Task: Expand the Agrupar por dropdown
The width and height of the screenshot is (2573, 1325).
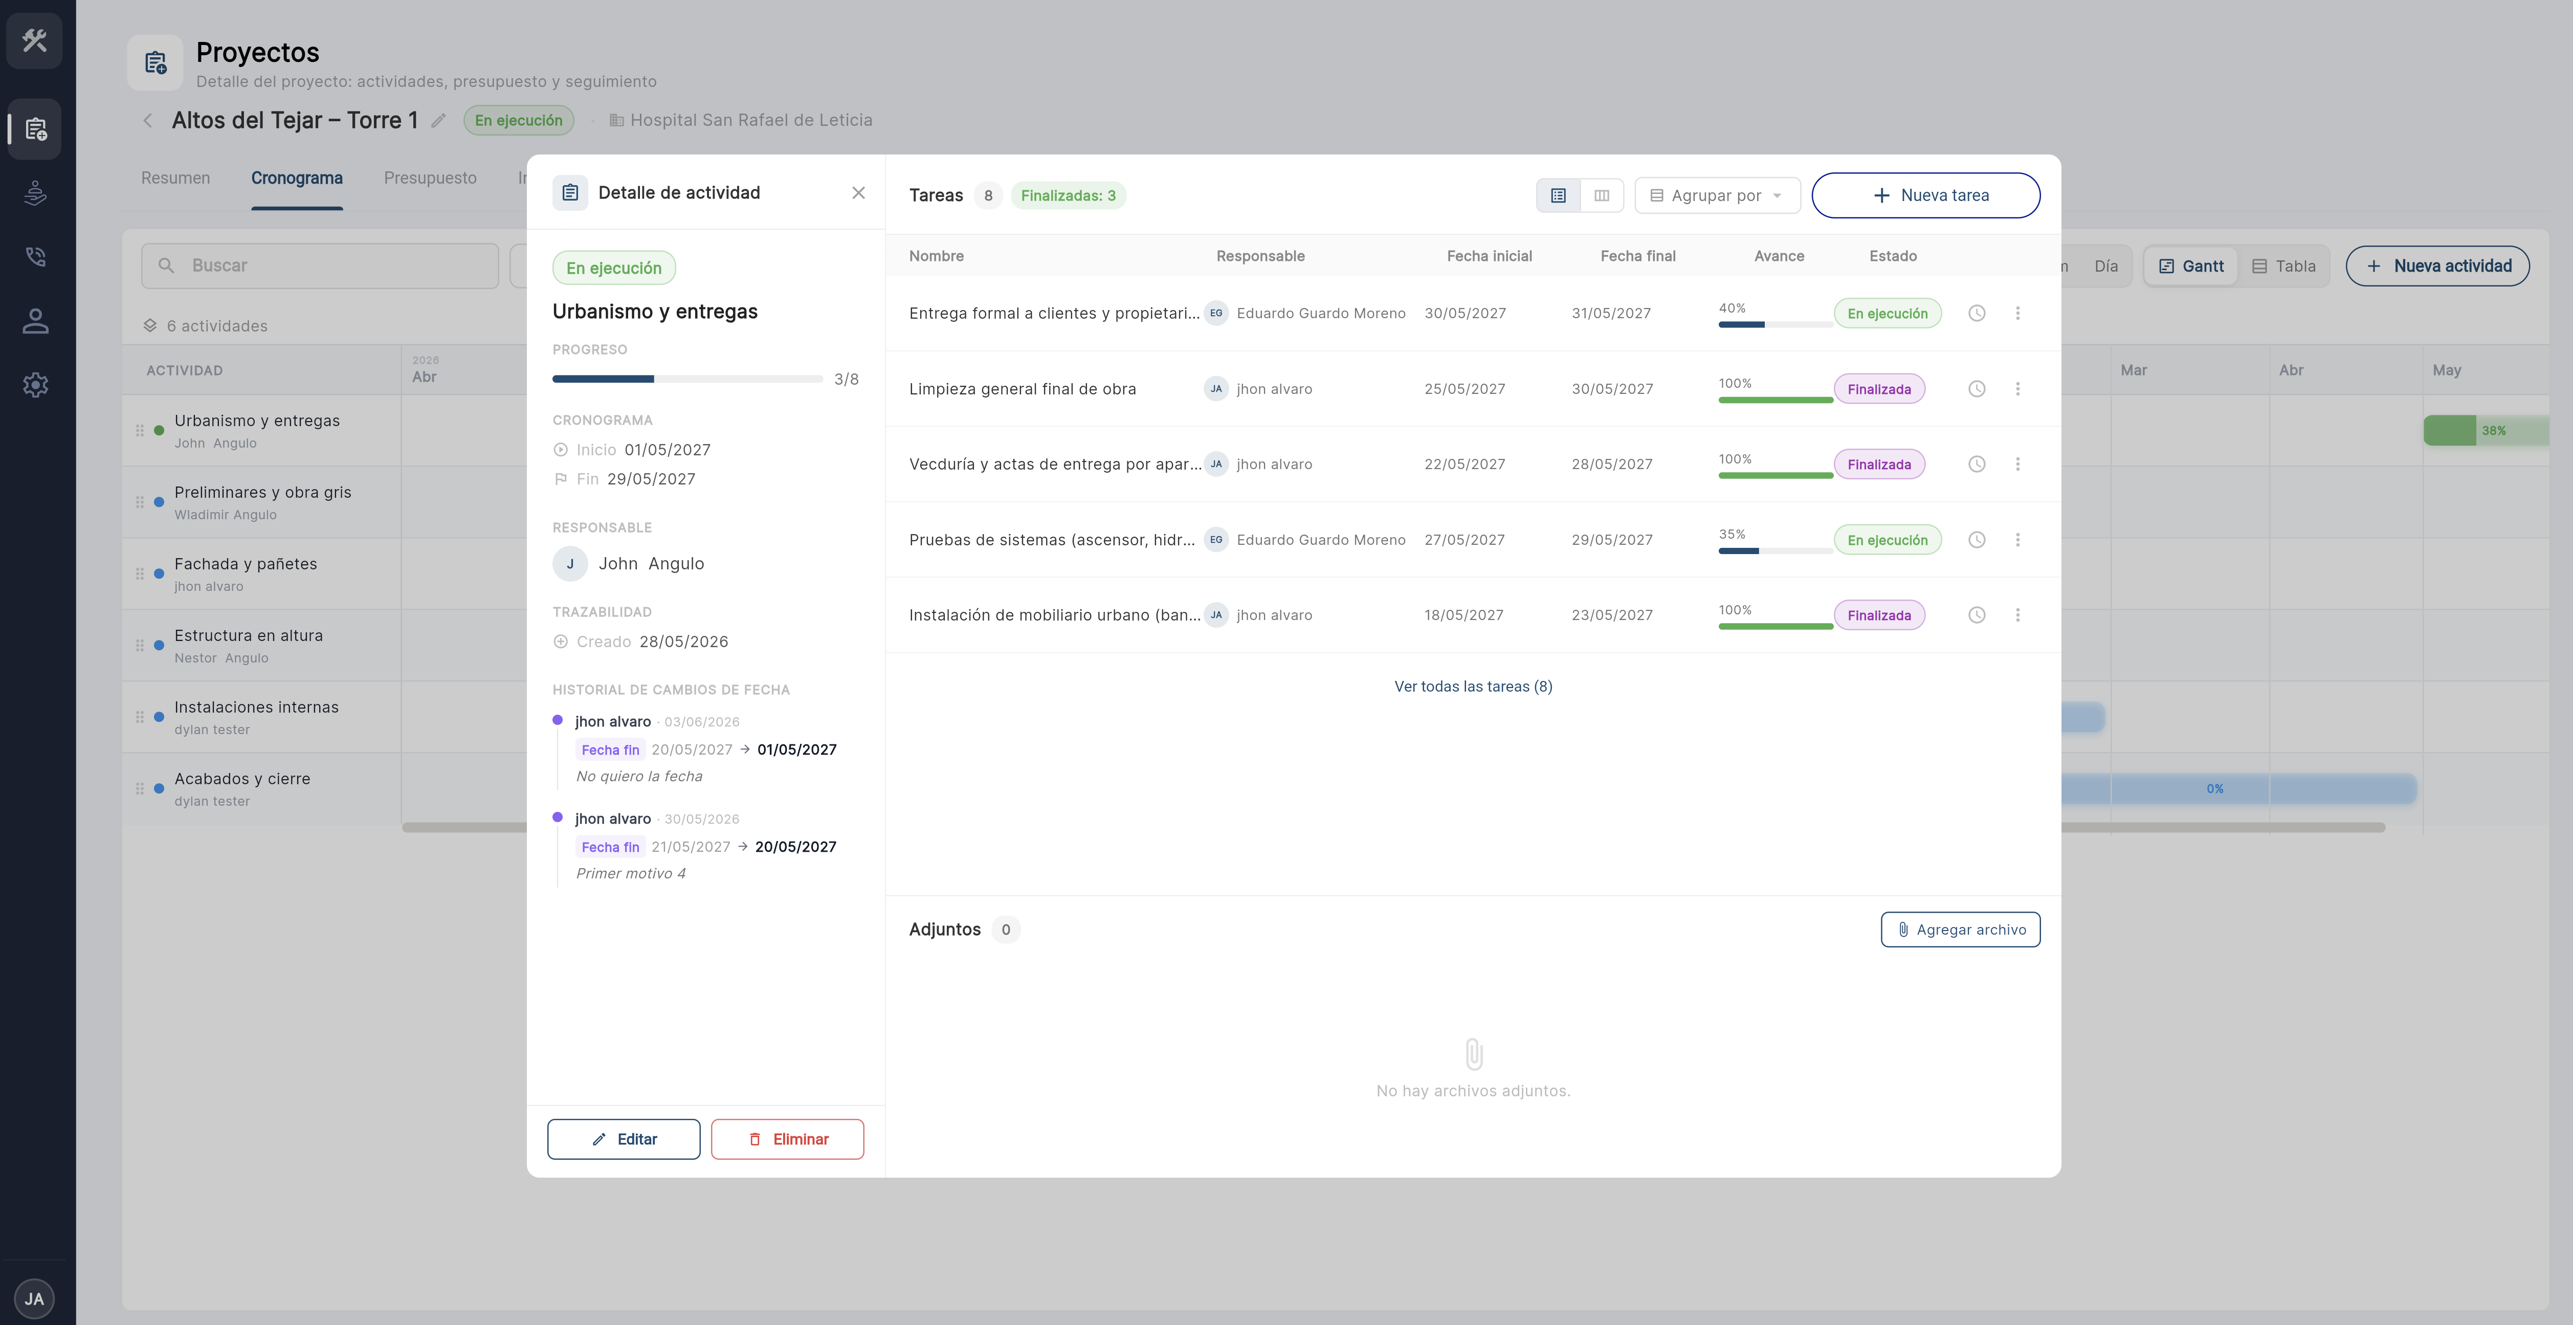Action: [1717, 195]
